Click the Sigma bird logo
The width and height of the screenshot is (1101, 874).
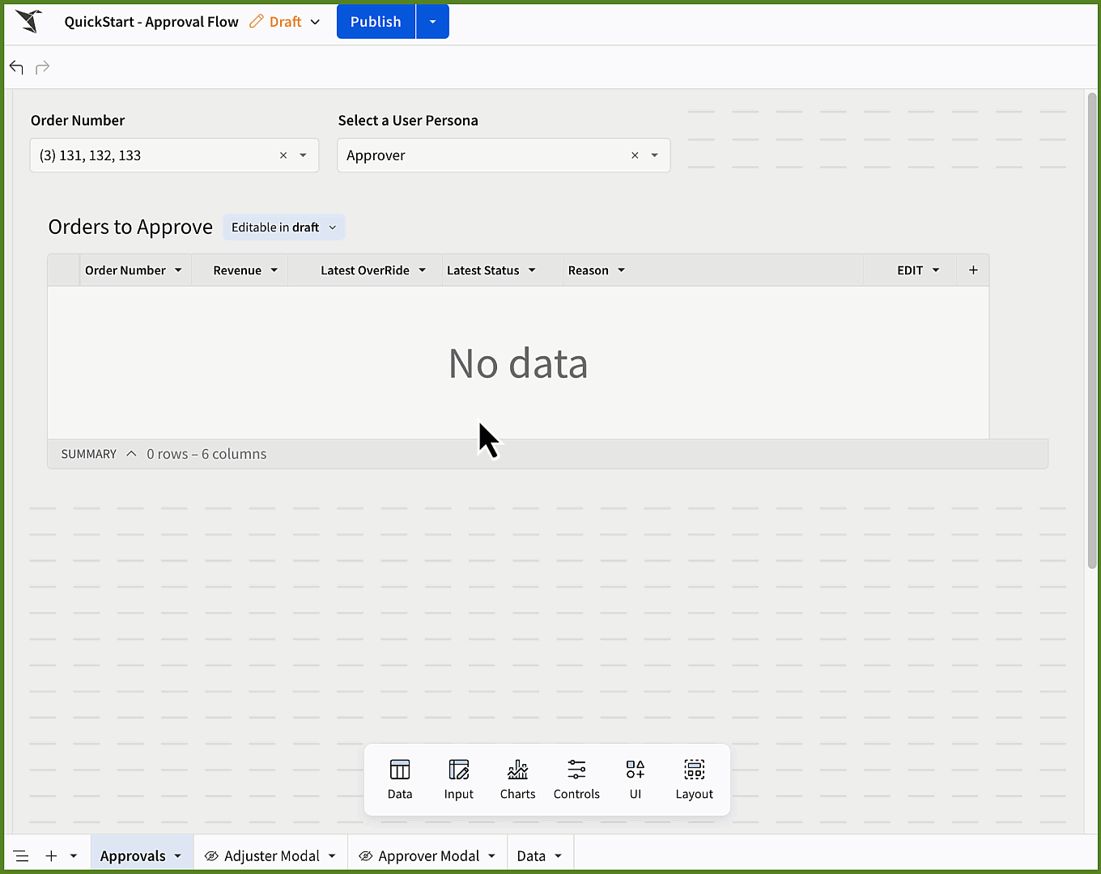point(29,21)
